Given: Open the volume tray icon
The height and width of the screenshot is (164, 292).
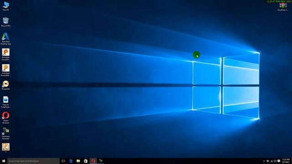Looking at the screenshot, I should 275,161.
